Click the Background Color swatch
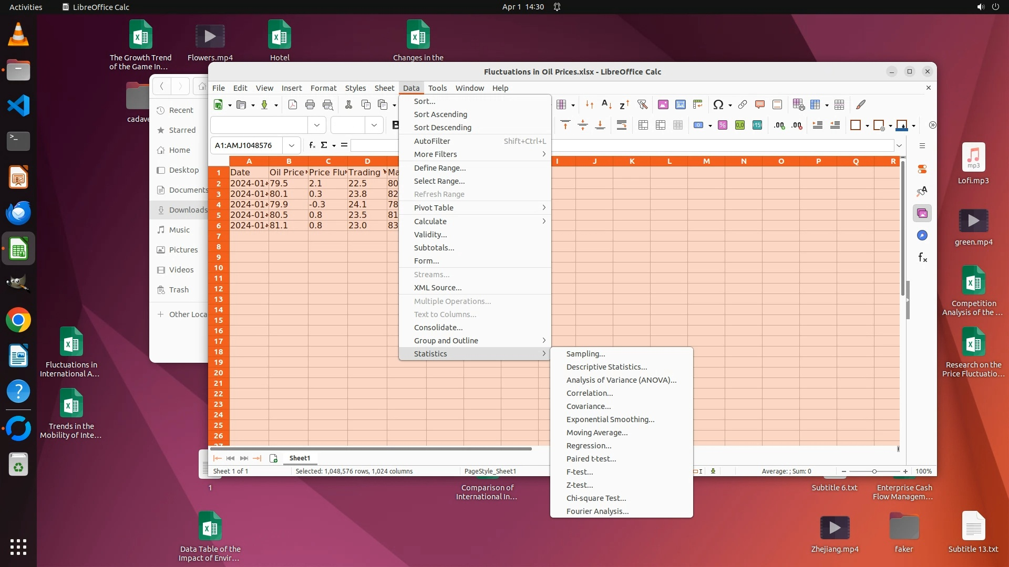This screenshot has height=567, width=1009. pyautogui.click(x=902, y=125)
